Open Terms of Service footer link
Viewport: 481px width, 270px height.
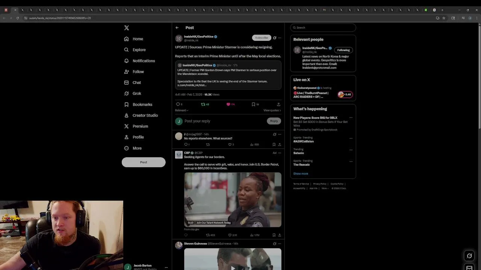tap(301, 184)
